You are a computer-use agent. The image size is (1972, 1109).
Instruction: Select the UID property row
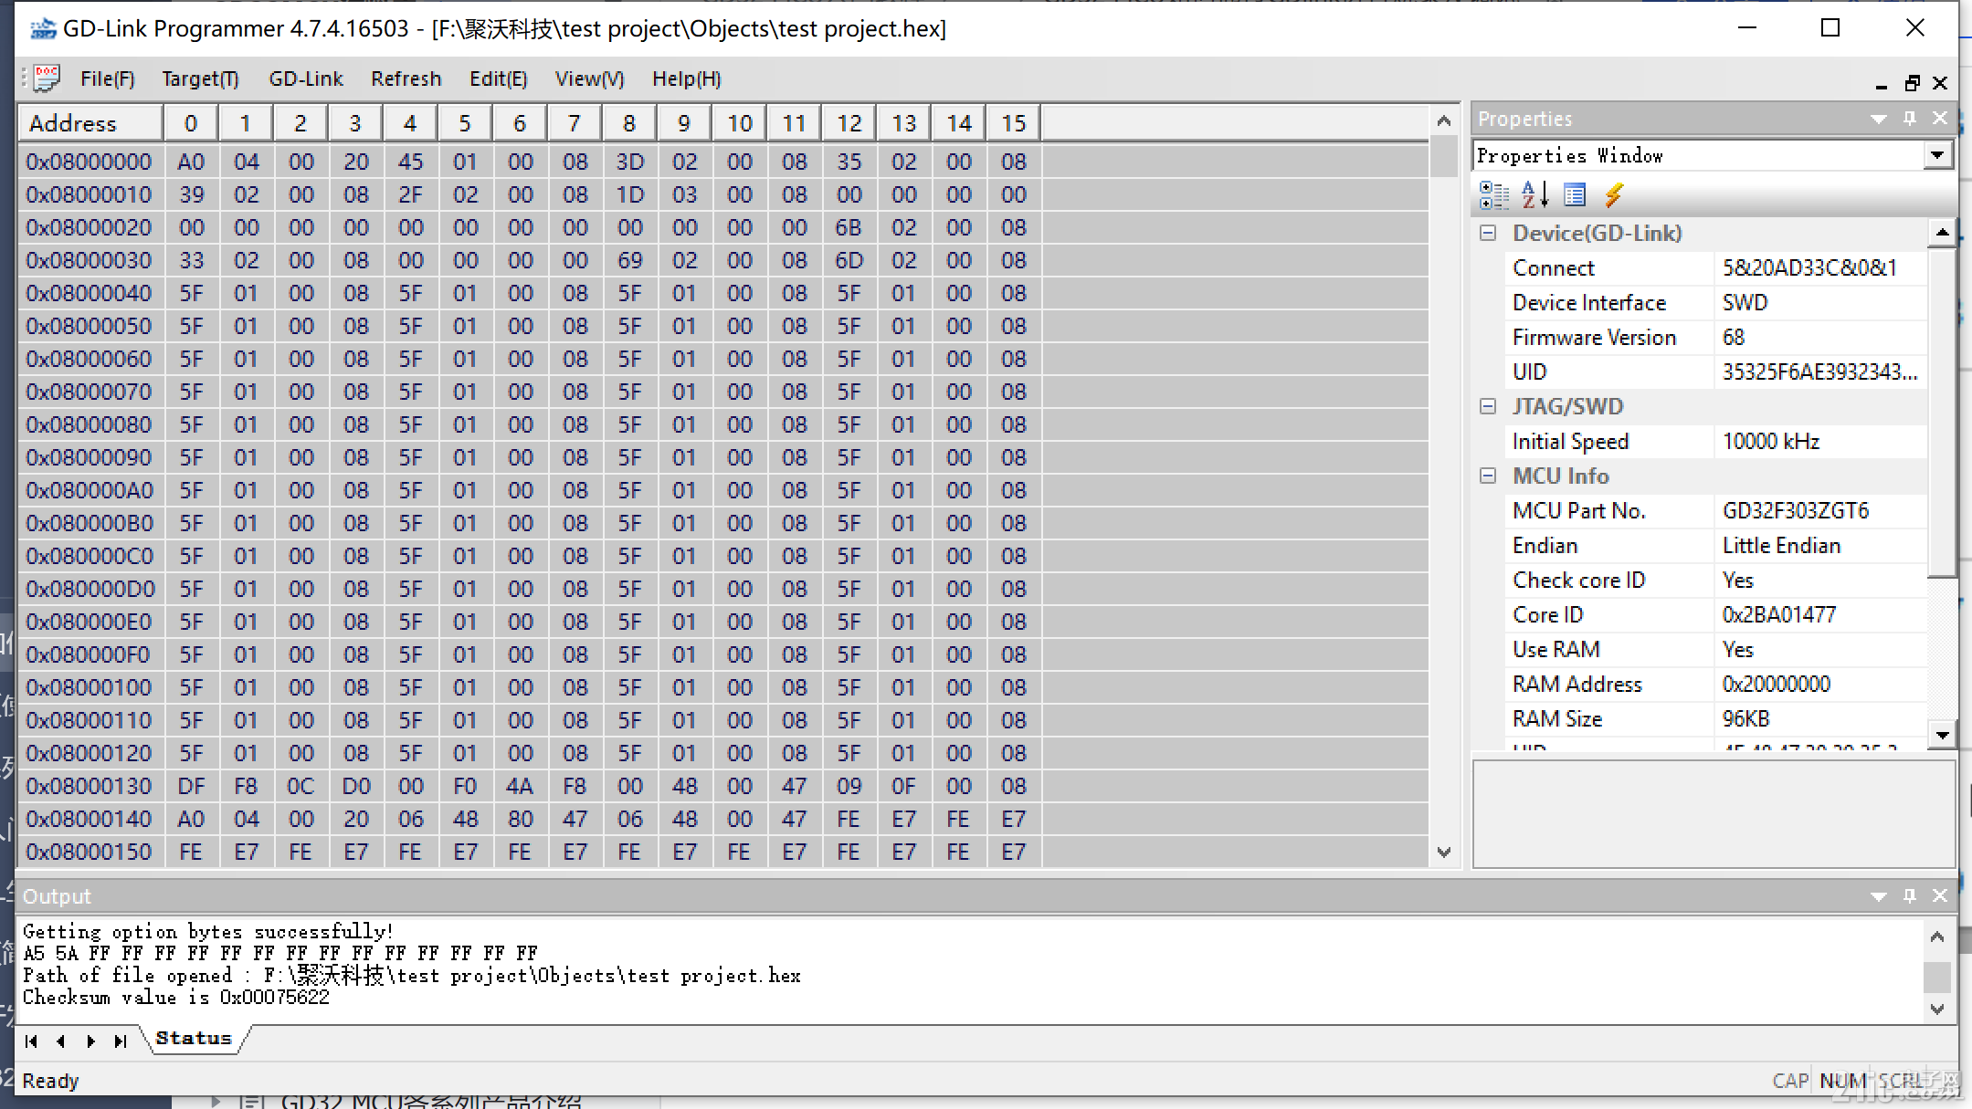(1715, 371)
